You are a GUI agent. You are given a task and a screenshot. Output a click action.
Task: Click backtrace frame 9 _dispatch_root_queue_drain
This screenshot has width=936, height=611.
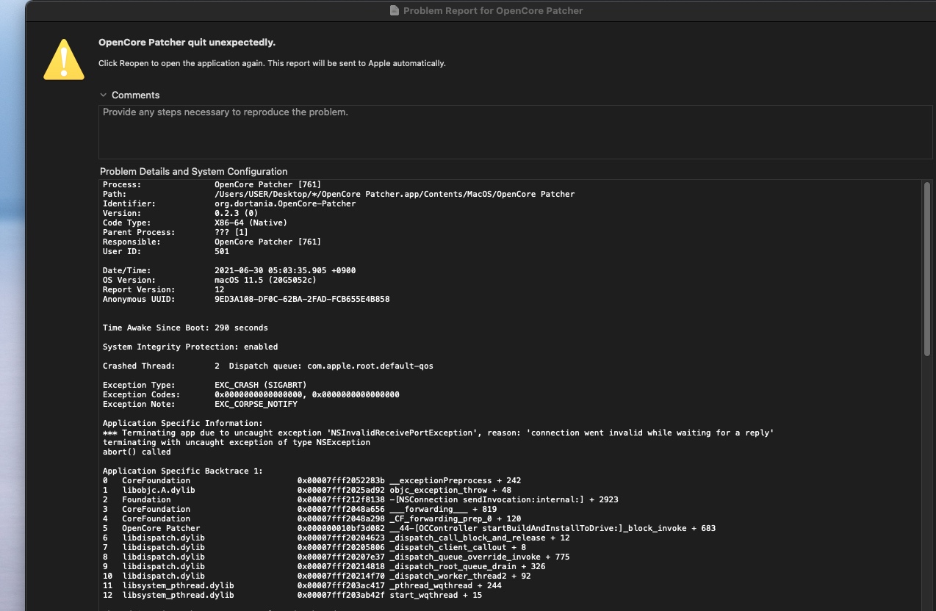click(x=324, y=566)
